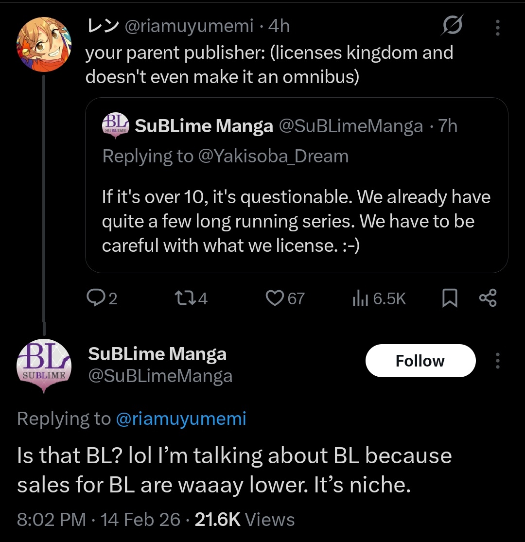Repost the riamuyumemi tweet
This screenshot has height=542, width=525.
click(183, 297)
